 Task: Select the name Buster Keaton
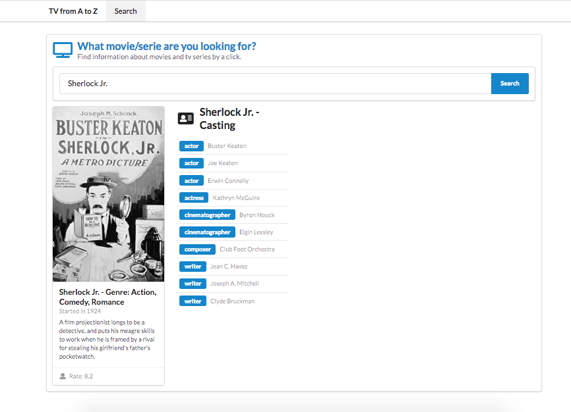(x=227, y=146)
